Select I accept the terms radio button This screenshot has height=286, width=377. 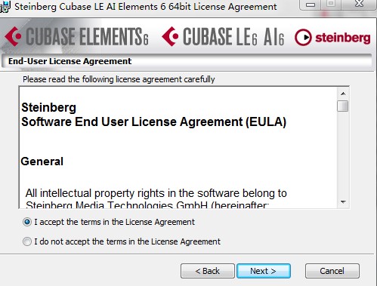27,222
